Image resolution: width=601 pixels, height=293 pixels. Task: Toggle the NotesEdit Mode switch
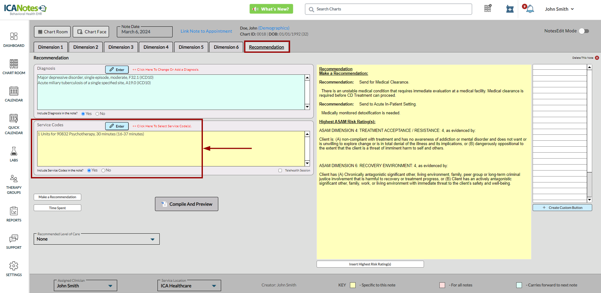click(584, 31)
